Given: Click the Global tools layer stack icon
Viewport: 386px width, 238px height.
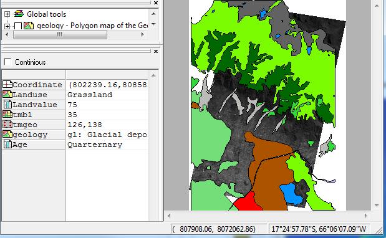Looking at the screenshot, I should click(19, 14).
